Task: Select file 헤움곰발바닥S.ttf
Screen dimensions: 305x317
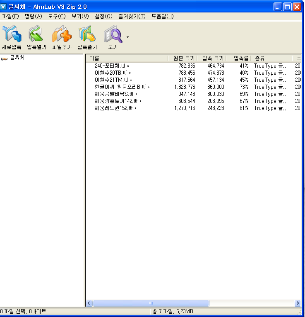Action: point(116,94)
